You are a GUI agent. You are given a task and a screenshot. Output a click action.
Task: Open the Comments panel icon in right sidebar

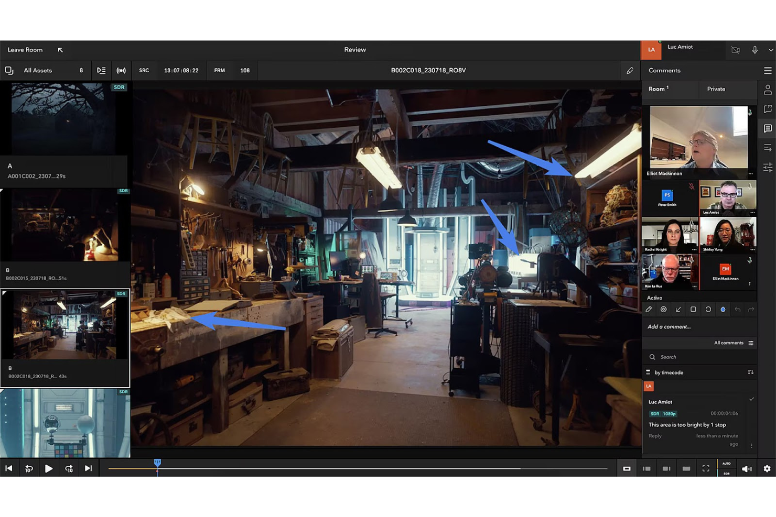[x=768, y=128]
